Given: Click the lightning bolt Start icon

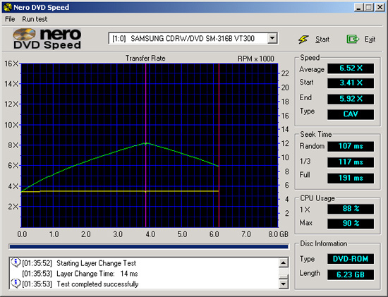Looking at the screenshot, I should point(303,39).
